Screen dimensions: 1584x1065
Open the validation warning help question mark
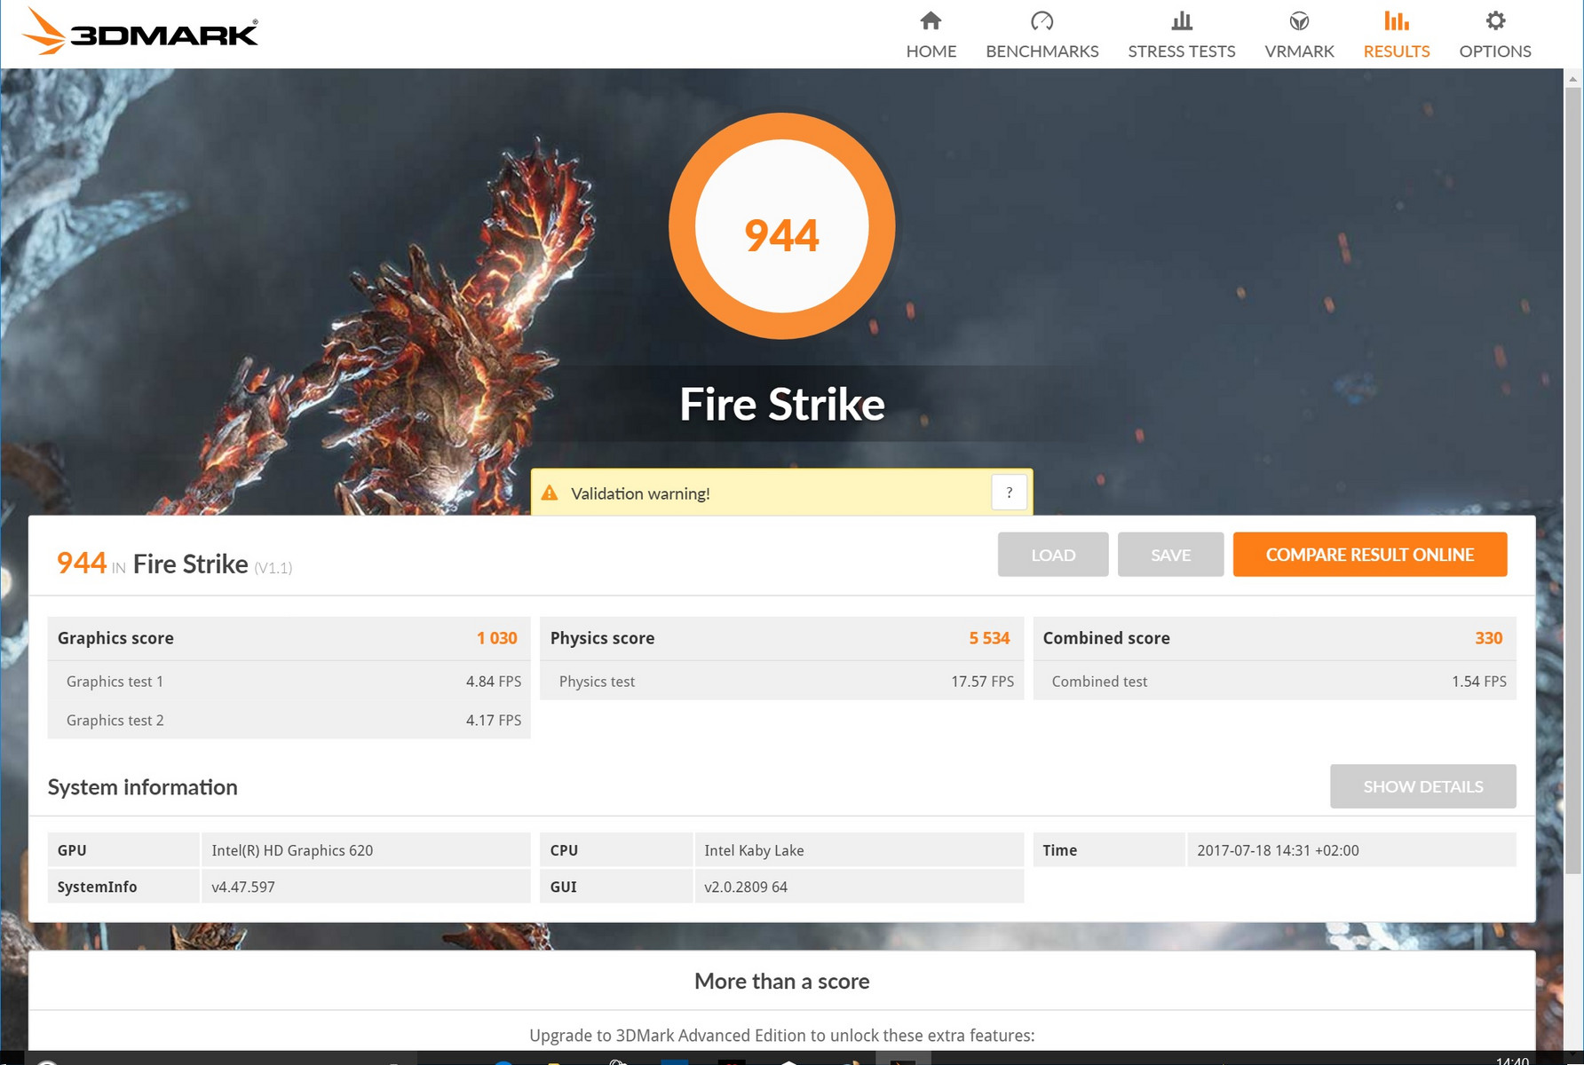(1009, 493)
